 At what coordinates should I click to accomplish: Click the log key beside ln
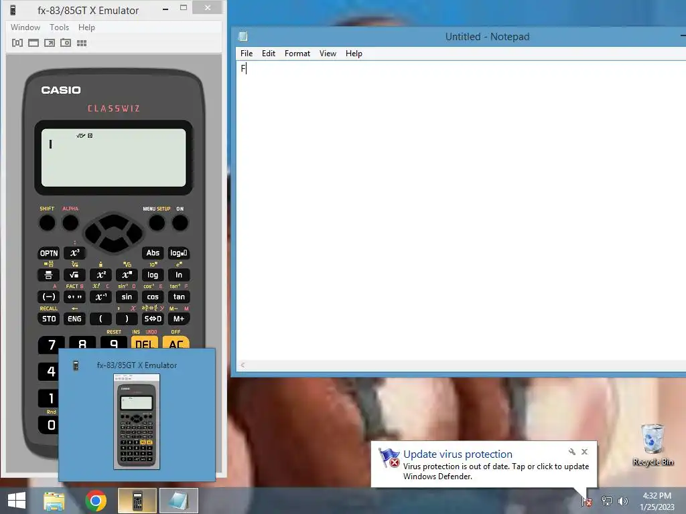point(153,275)
